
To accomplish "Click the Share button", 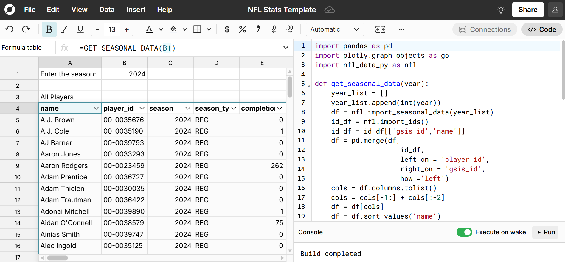I will coord(528,10).
